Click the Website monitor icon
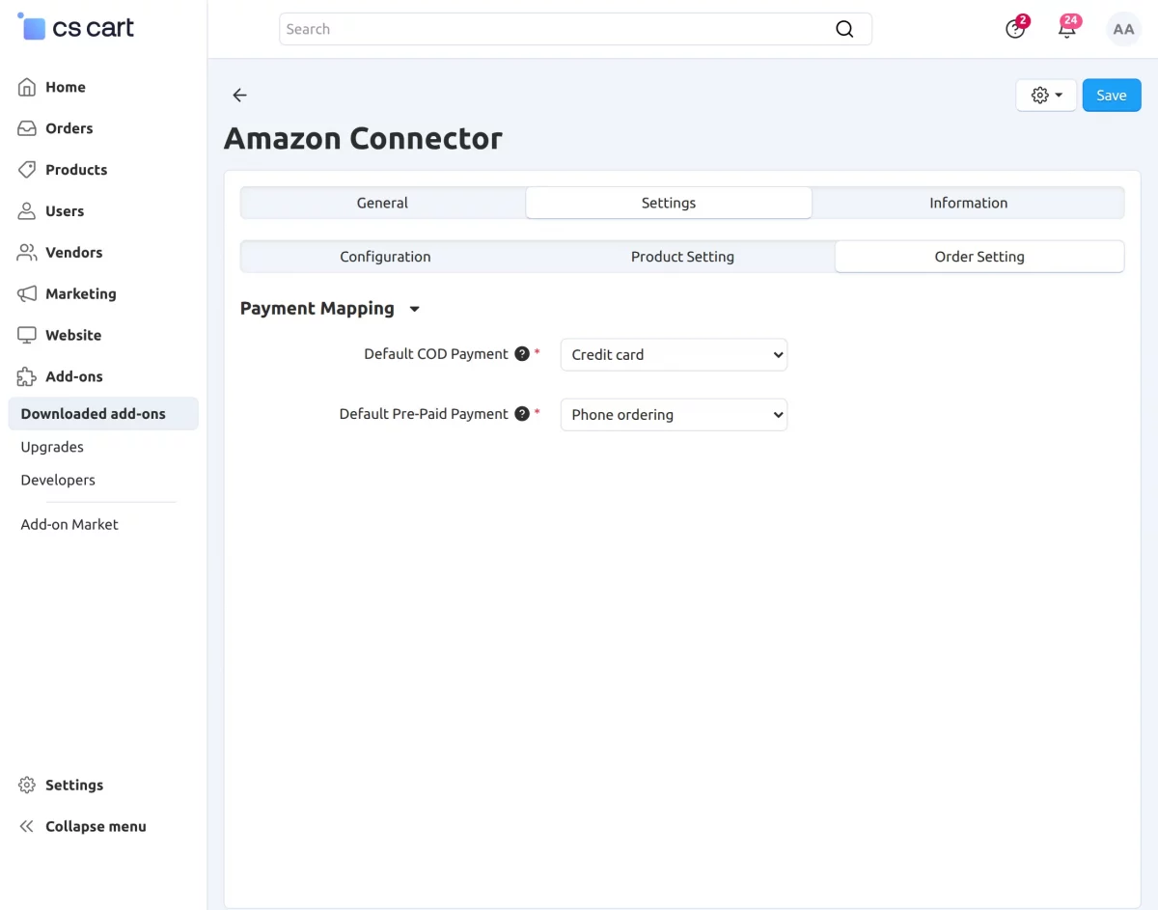 pyautogui.click(x=27, y=336)
